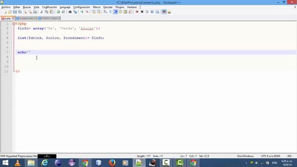Collapse the <?php fold marker on line 1
This screenshot has width=297, height=167.
tap(14, 24)
